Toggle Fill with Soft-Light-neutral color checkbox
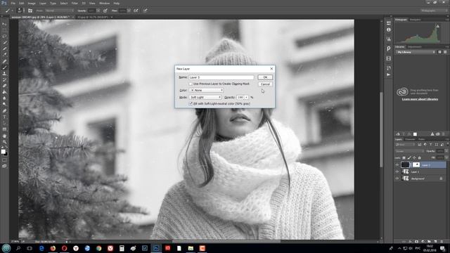 coord(191,103)
